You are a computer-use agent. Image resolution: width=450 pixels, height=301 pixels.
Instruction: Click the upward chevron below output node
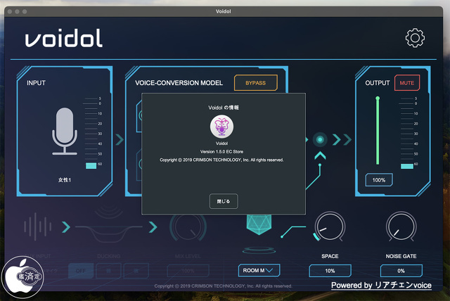pyautogui.click(x=320, y=155)
